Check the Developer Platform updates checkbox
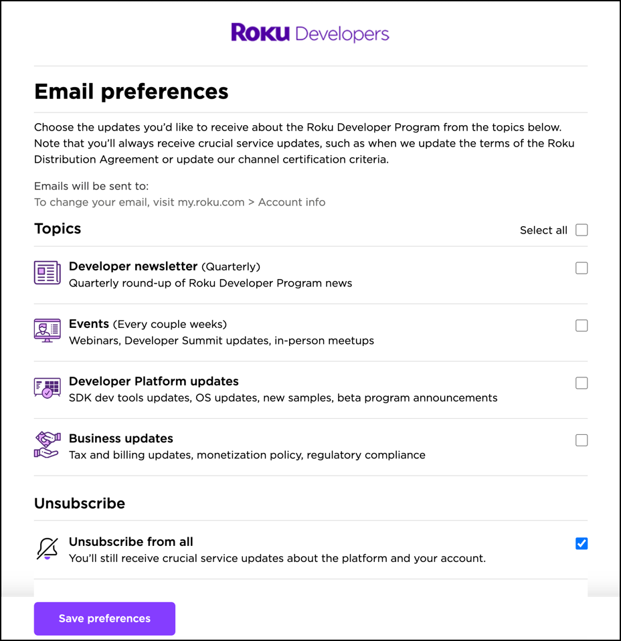This screenshot has height=641, width=621. pyautogui.click(x=582, y=383)
